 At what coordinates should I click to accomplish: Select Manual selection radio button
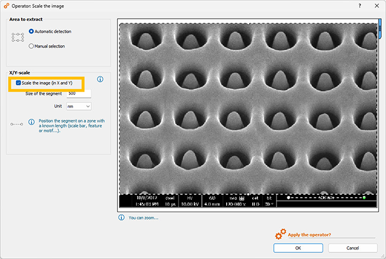[x=32, y=46]
